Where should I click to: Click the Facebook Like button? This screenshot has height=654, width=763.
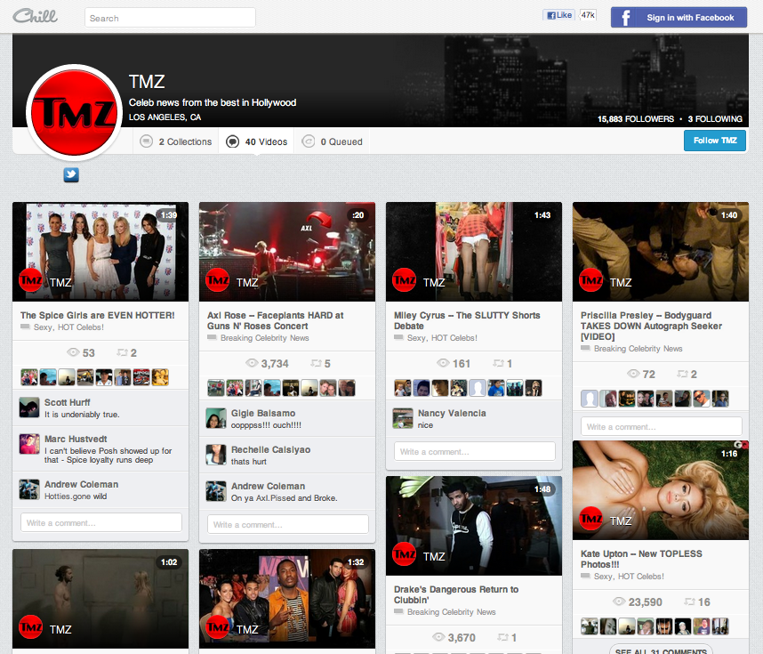pos(559,15)
